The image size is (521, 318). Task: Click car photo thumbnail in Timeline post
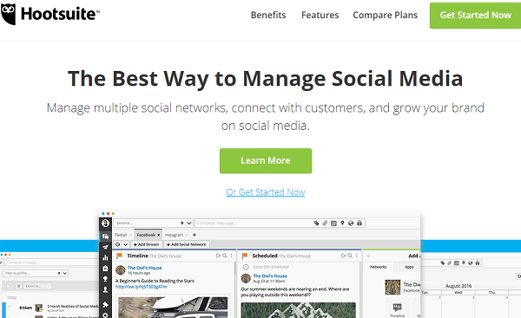click(x=173, y=308)
